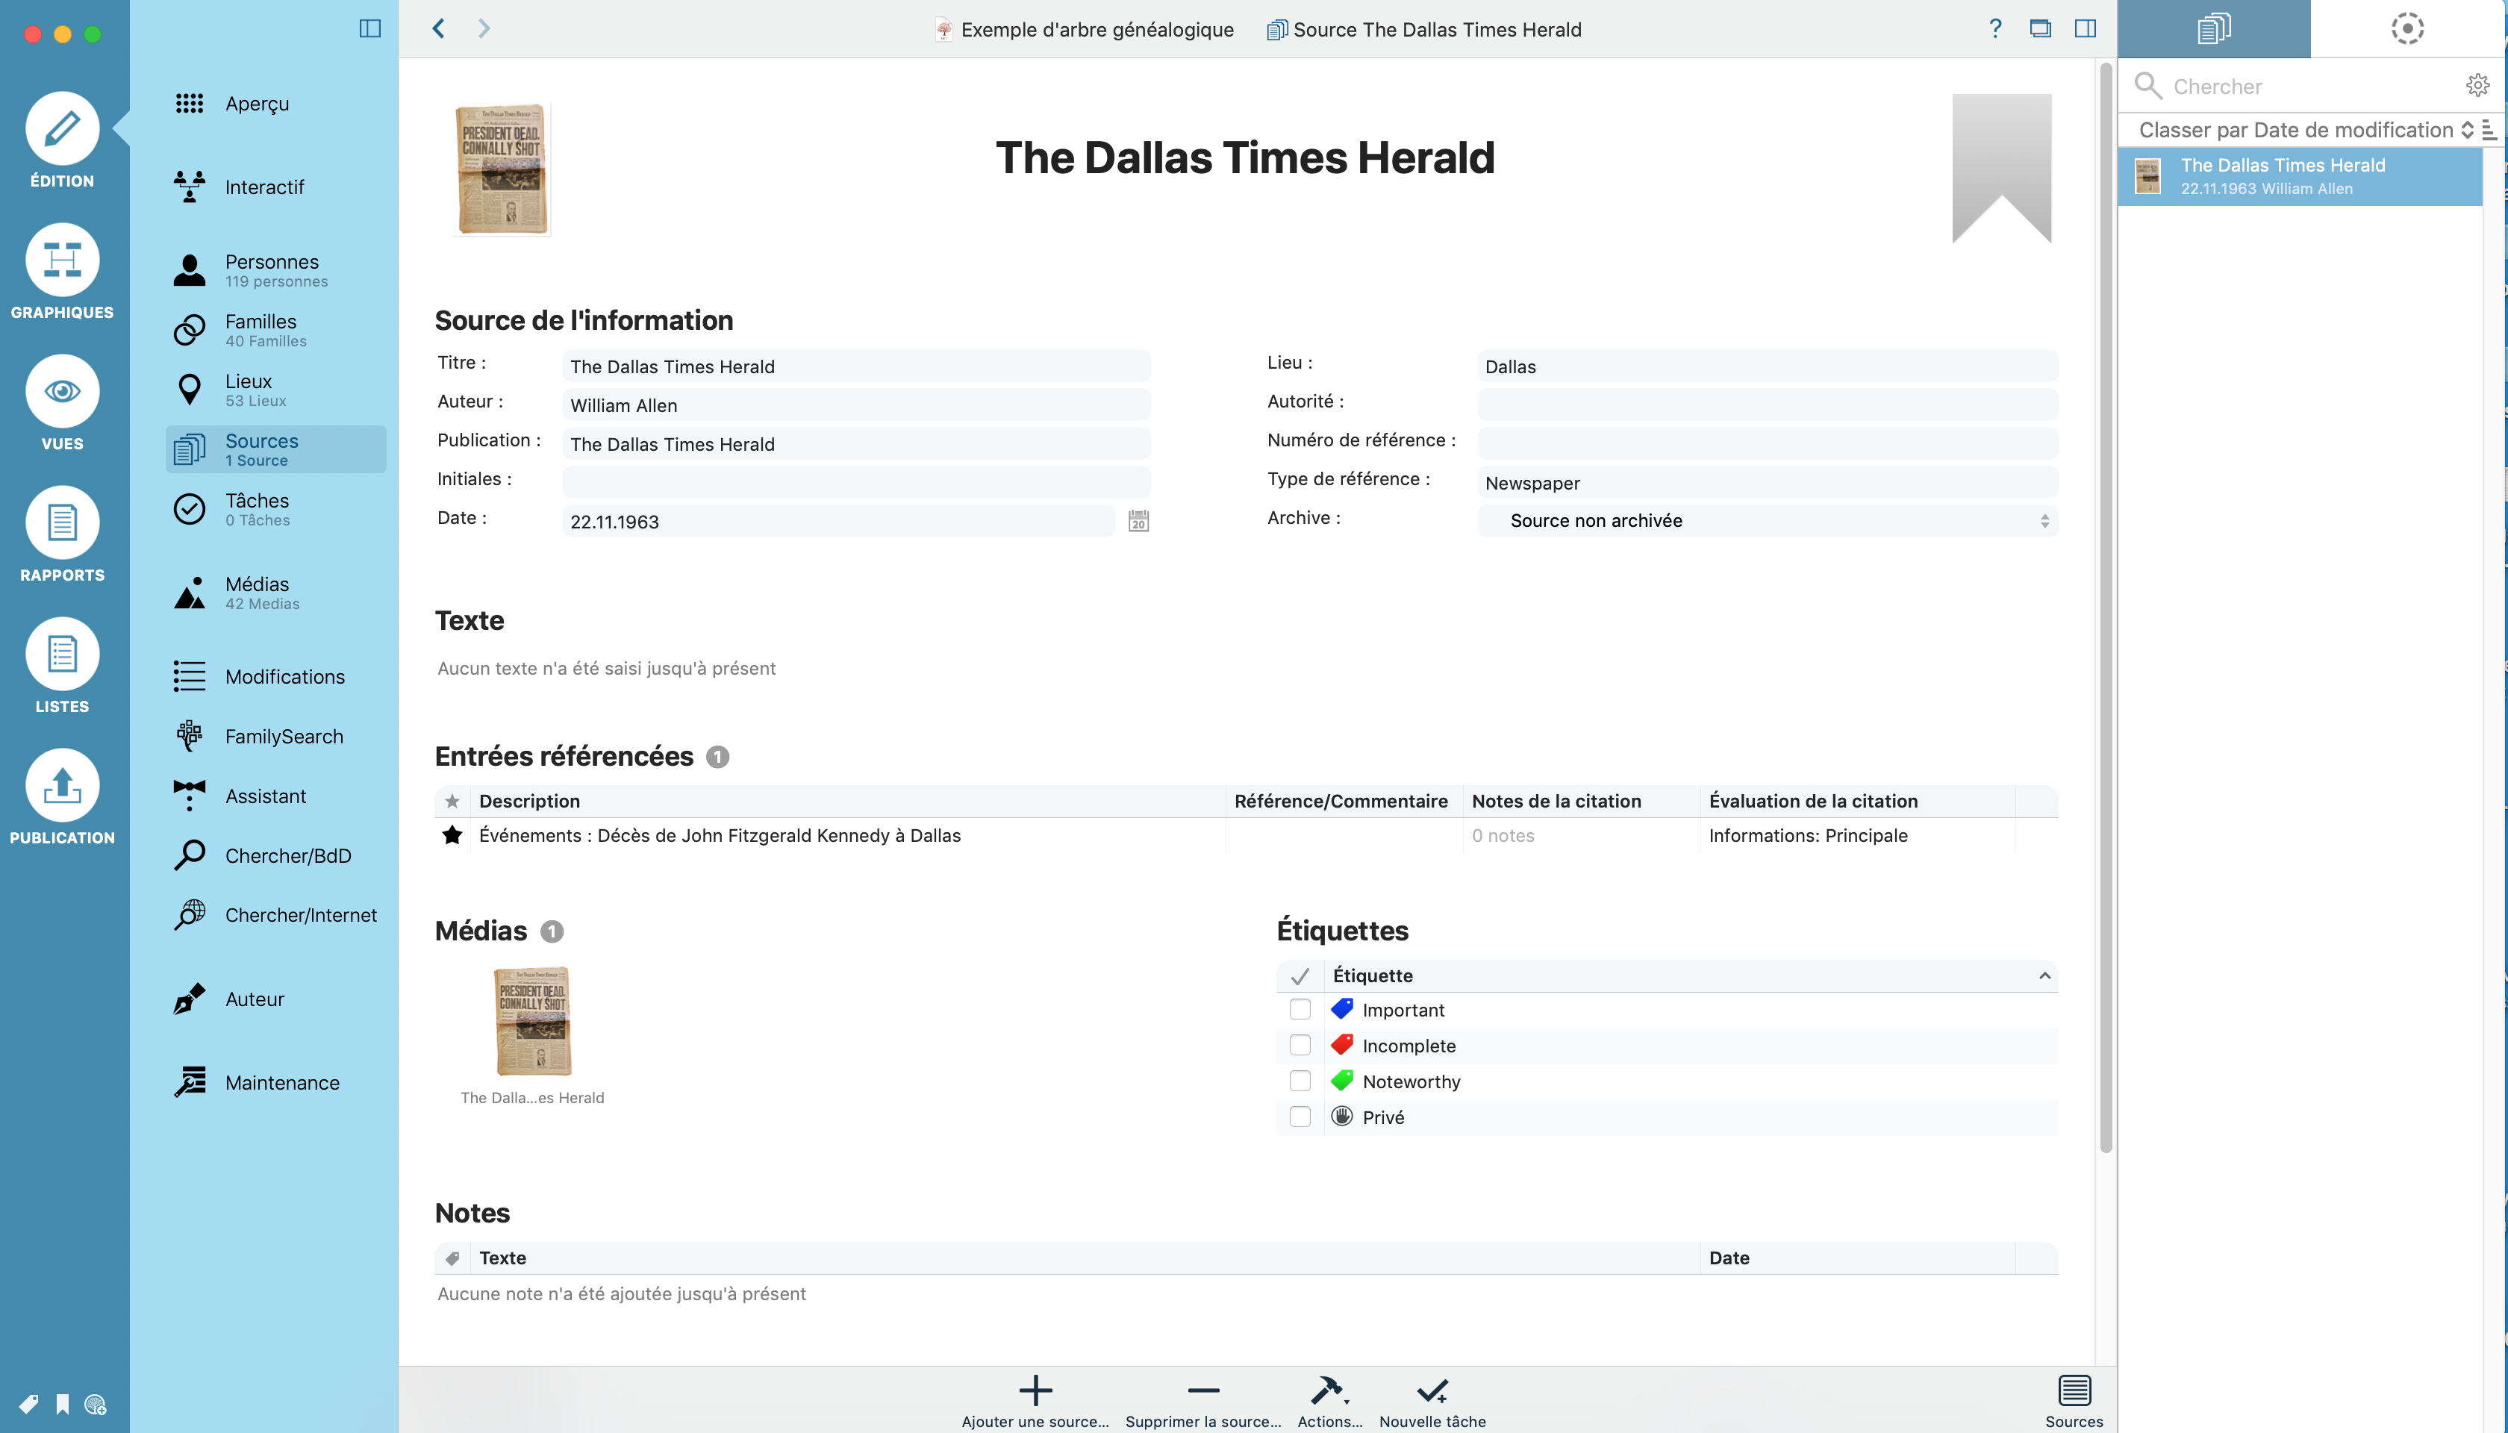Check the Important label
This screenshot has width=2508, height=1433.
coord(1300,1009)
